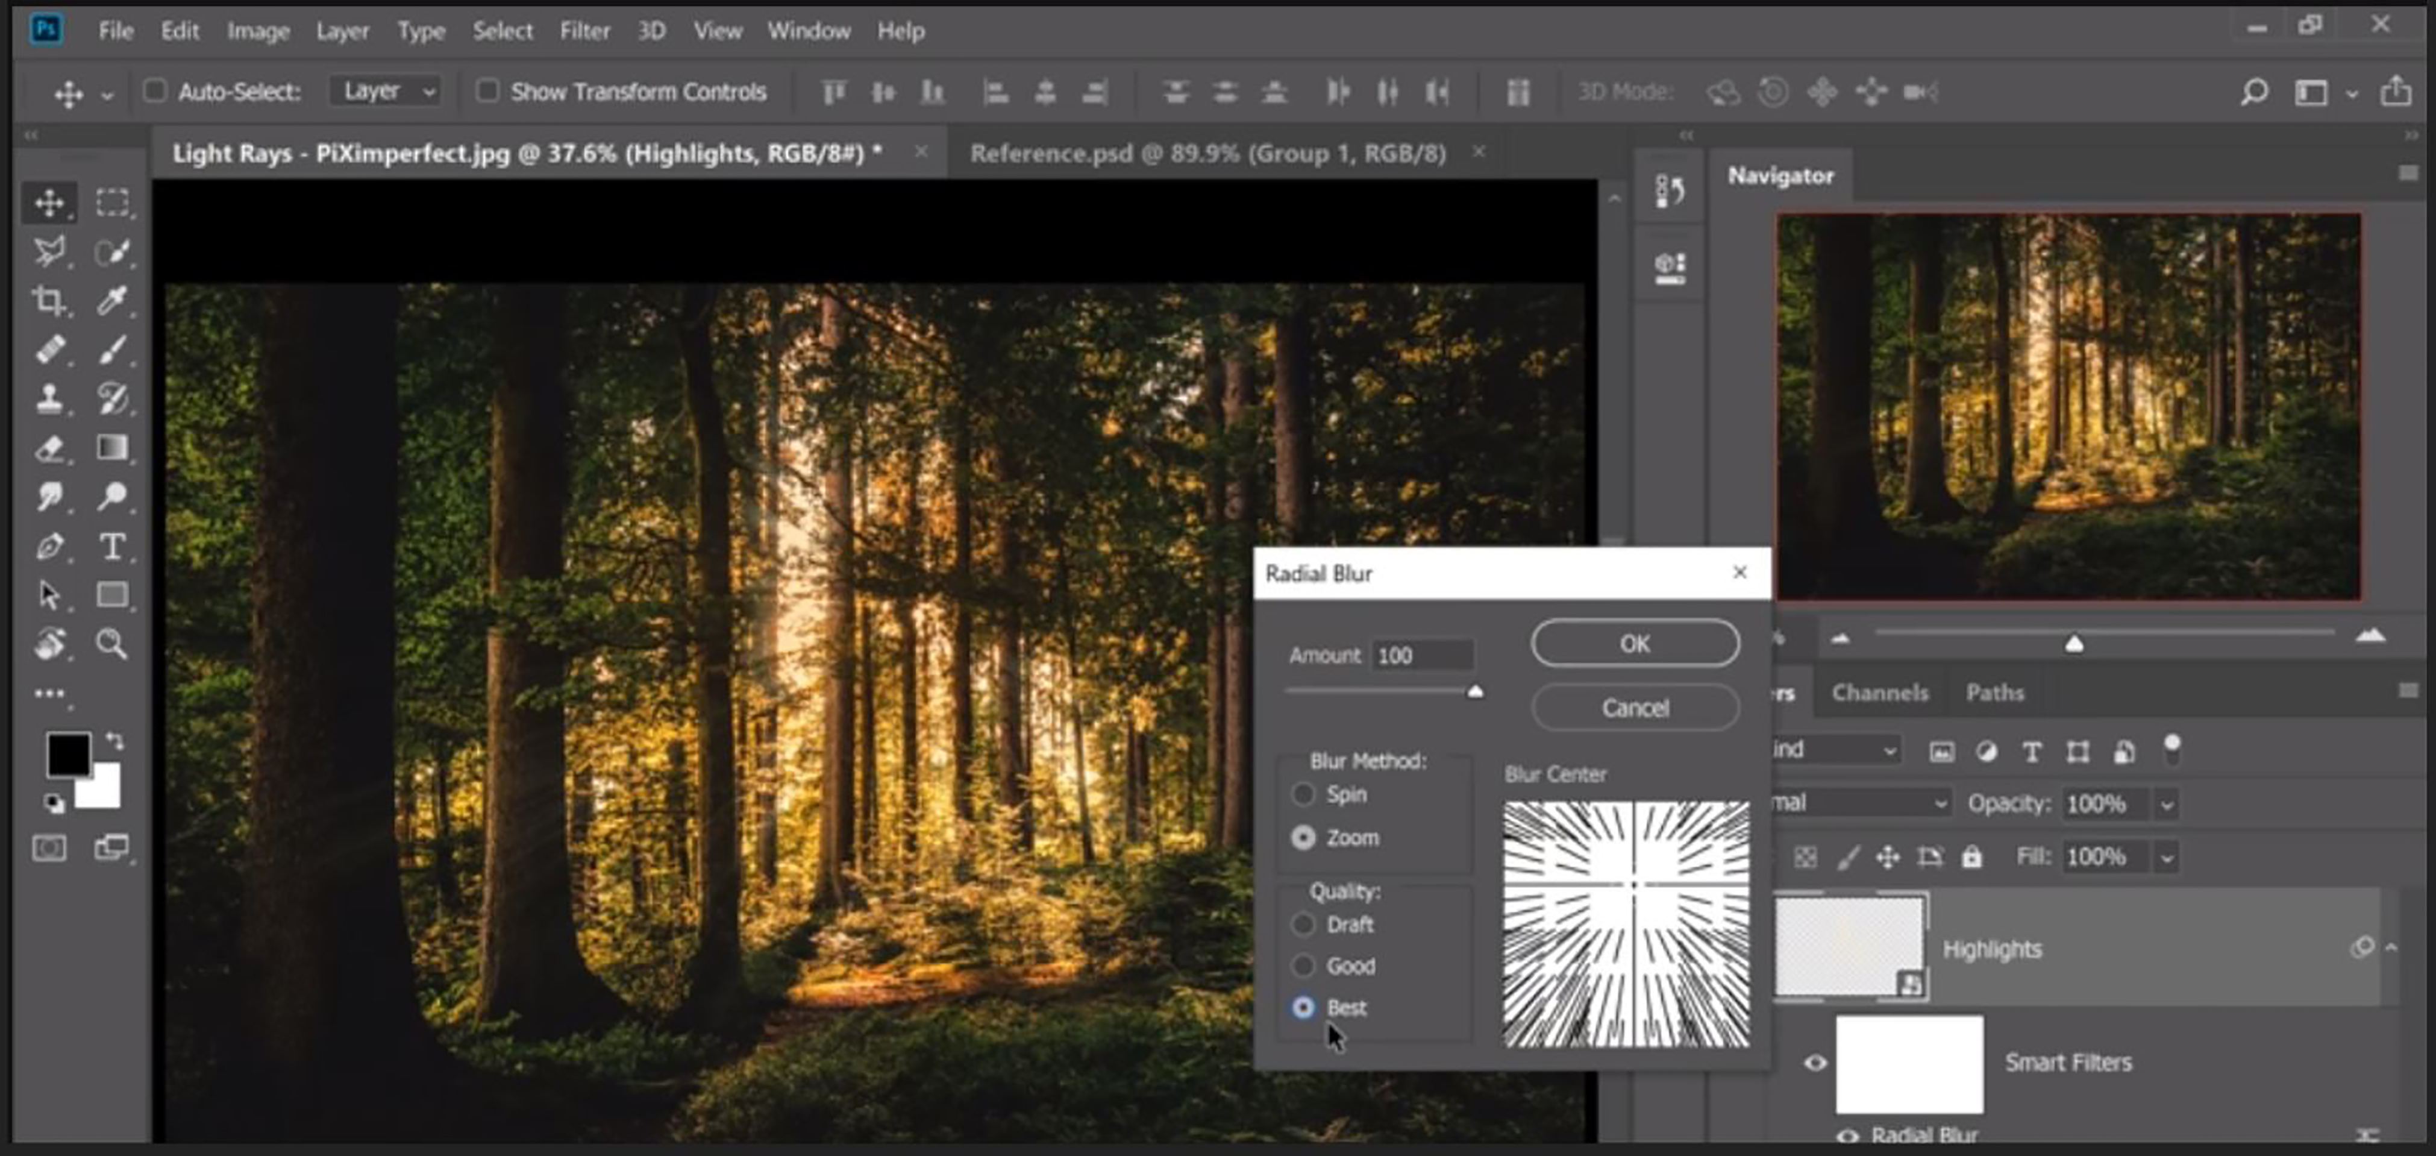Select the Pen tool
The width and height of the screenshot is (2436, 1156).
click(49, 546)
